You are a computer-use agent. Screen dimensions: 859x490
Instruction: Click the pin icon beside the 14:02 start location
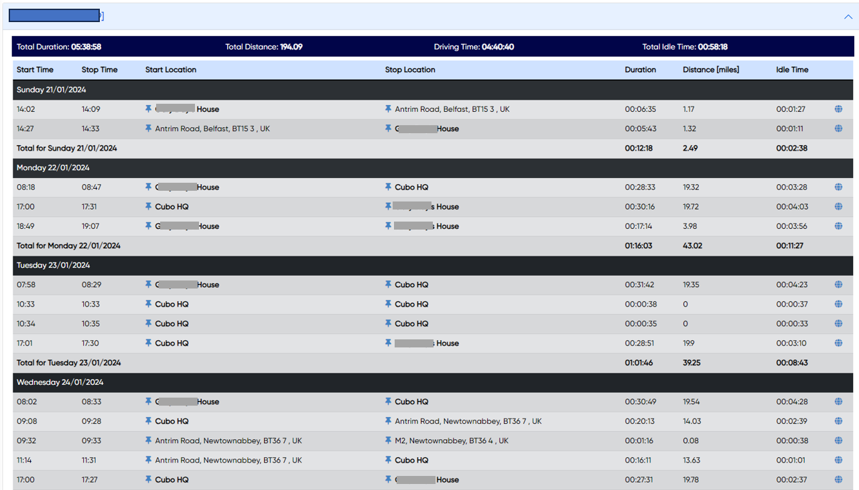147,108
